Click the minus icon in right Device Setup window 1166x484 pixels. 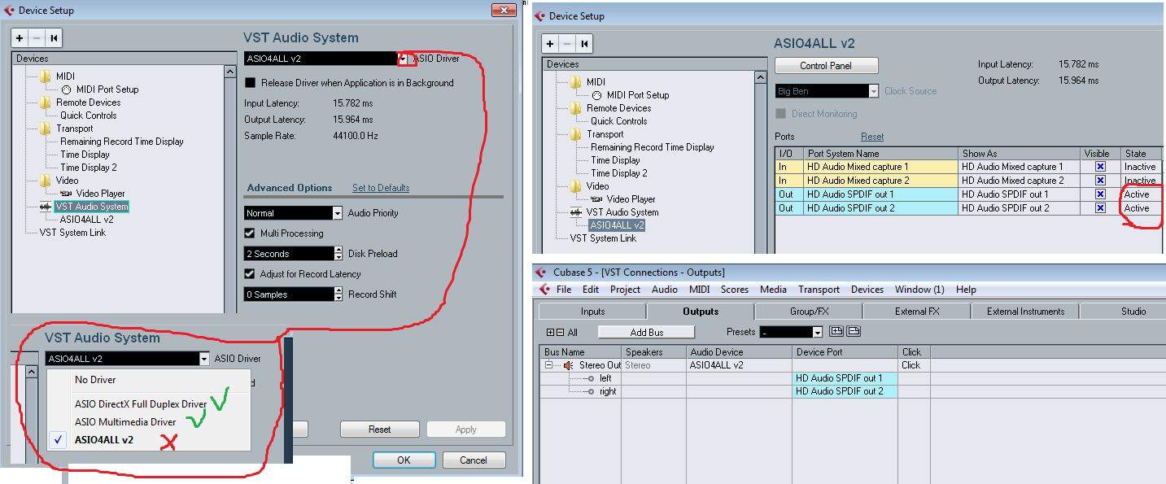tap(567, 44)
